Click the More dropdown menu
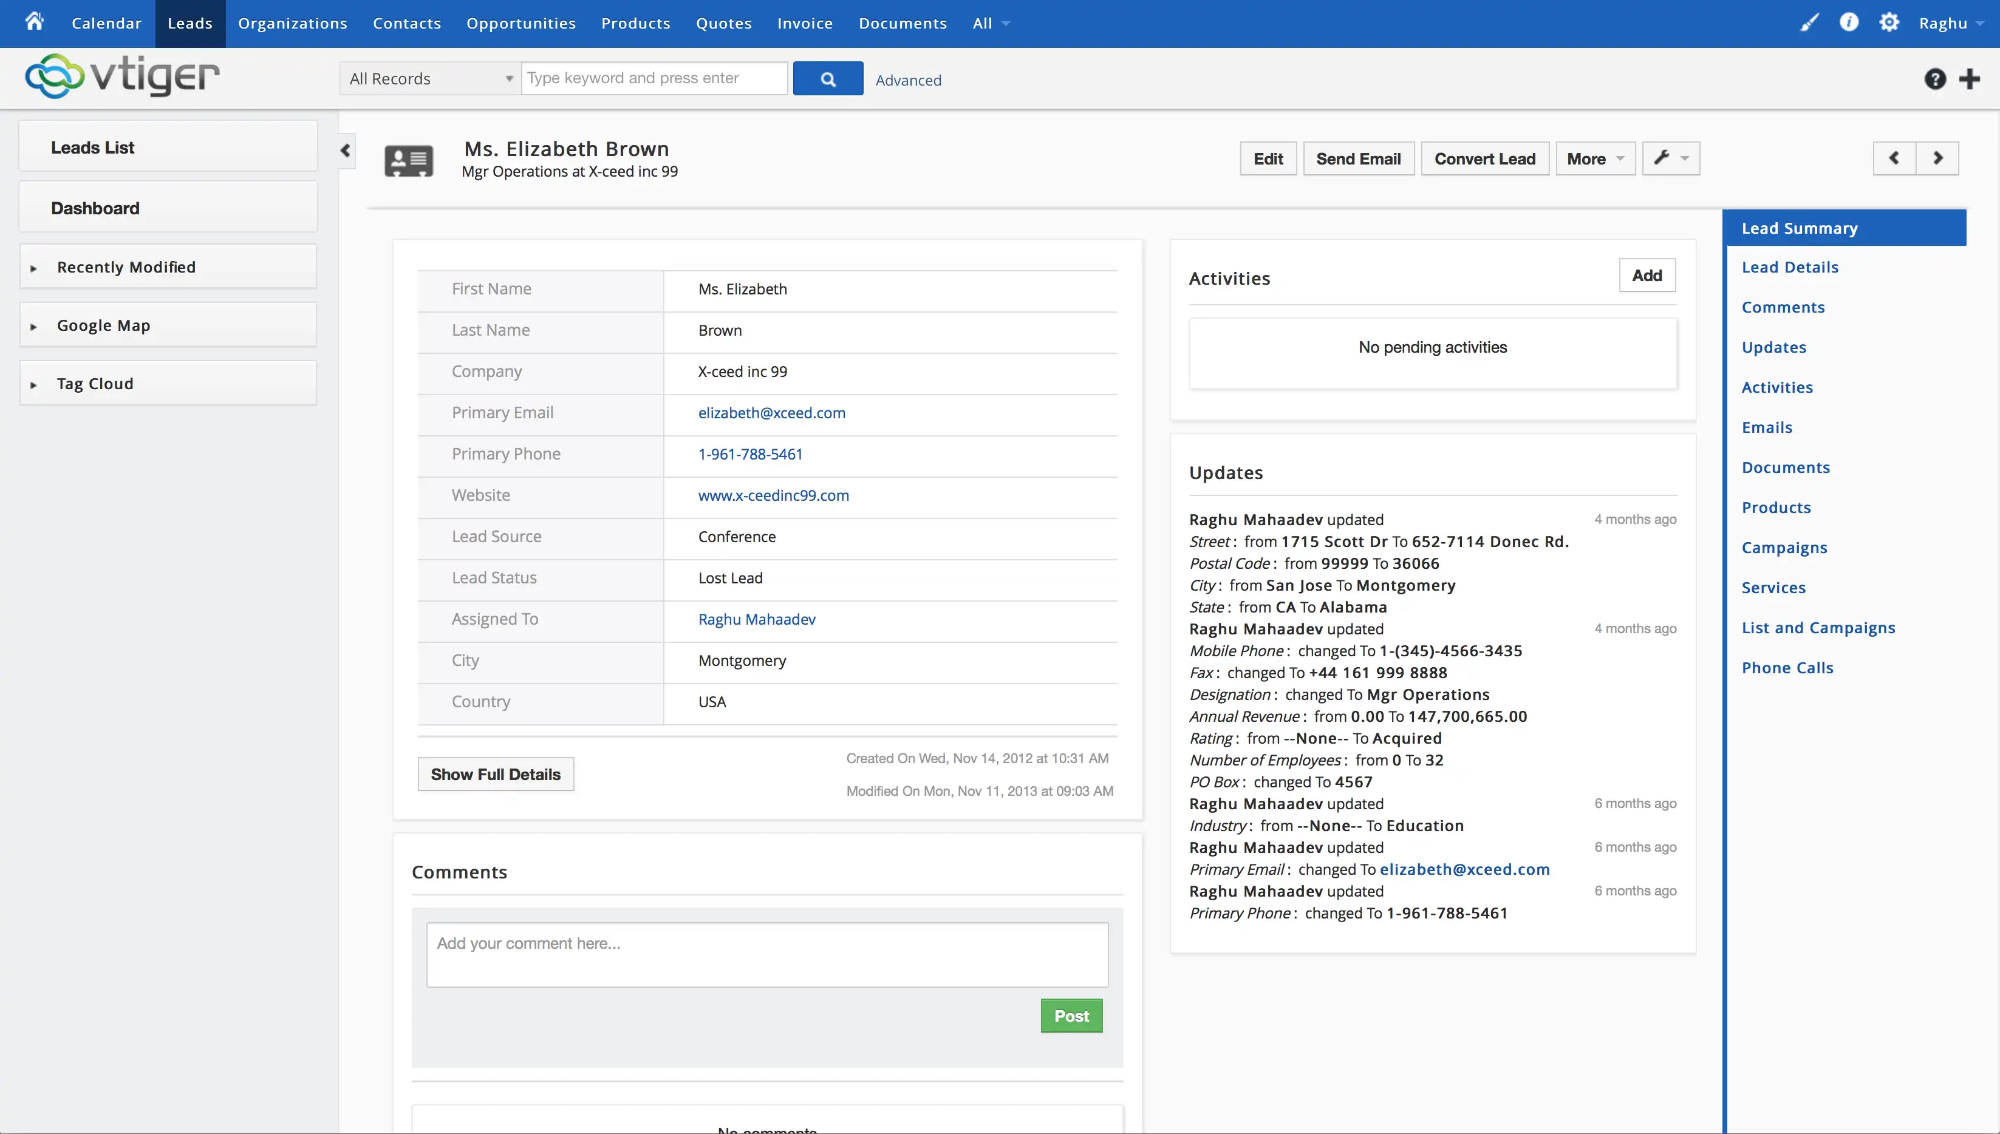This screenshot has height=1134, width=2000. point(1592,158)
